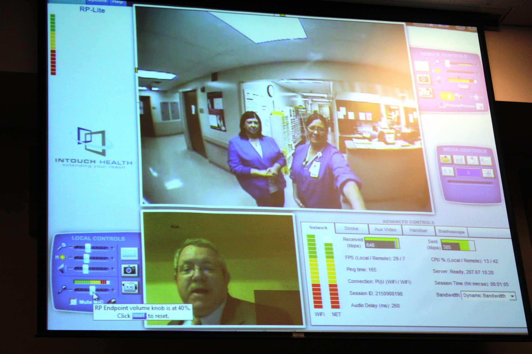Image resolution: width=532 pixels, height=354 pixels.
Task: Click the local speaker volume icon
Action: (x=62, y=268)
